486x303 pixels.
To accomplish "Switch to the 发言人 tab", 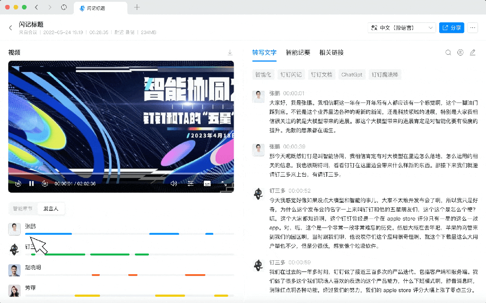I will [x=51, y=209].
